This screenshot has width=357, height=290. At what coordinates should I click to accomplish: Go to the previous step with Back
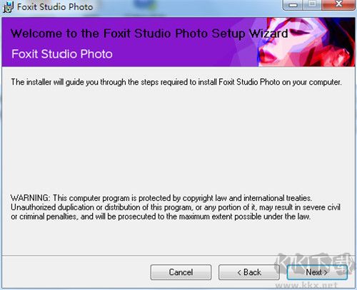click(249, 272)
